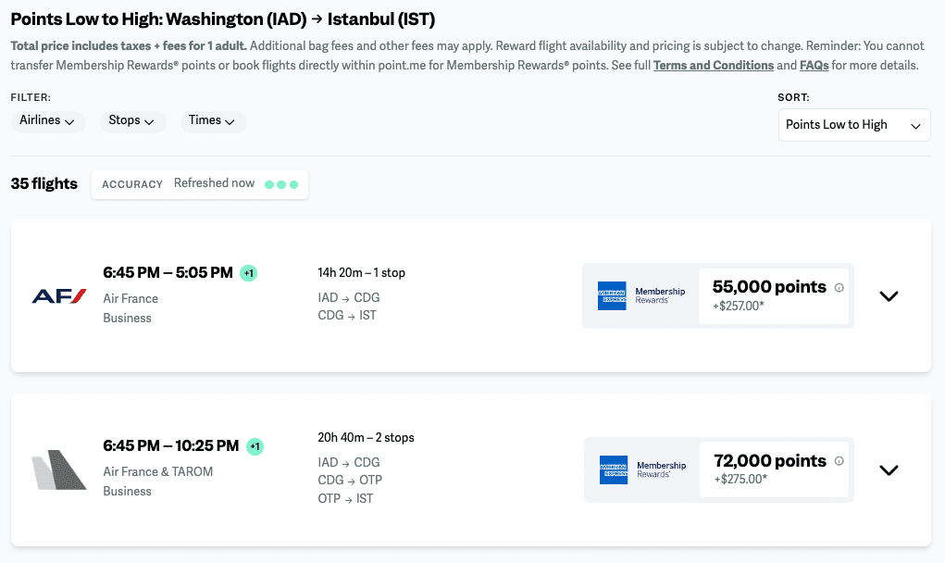Viewport: 945px width, 563px height.
Task: Click the green accuracy dots indicator
Action: (281, 184)
